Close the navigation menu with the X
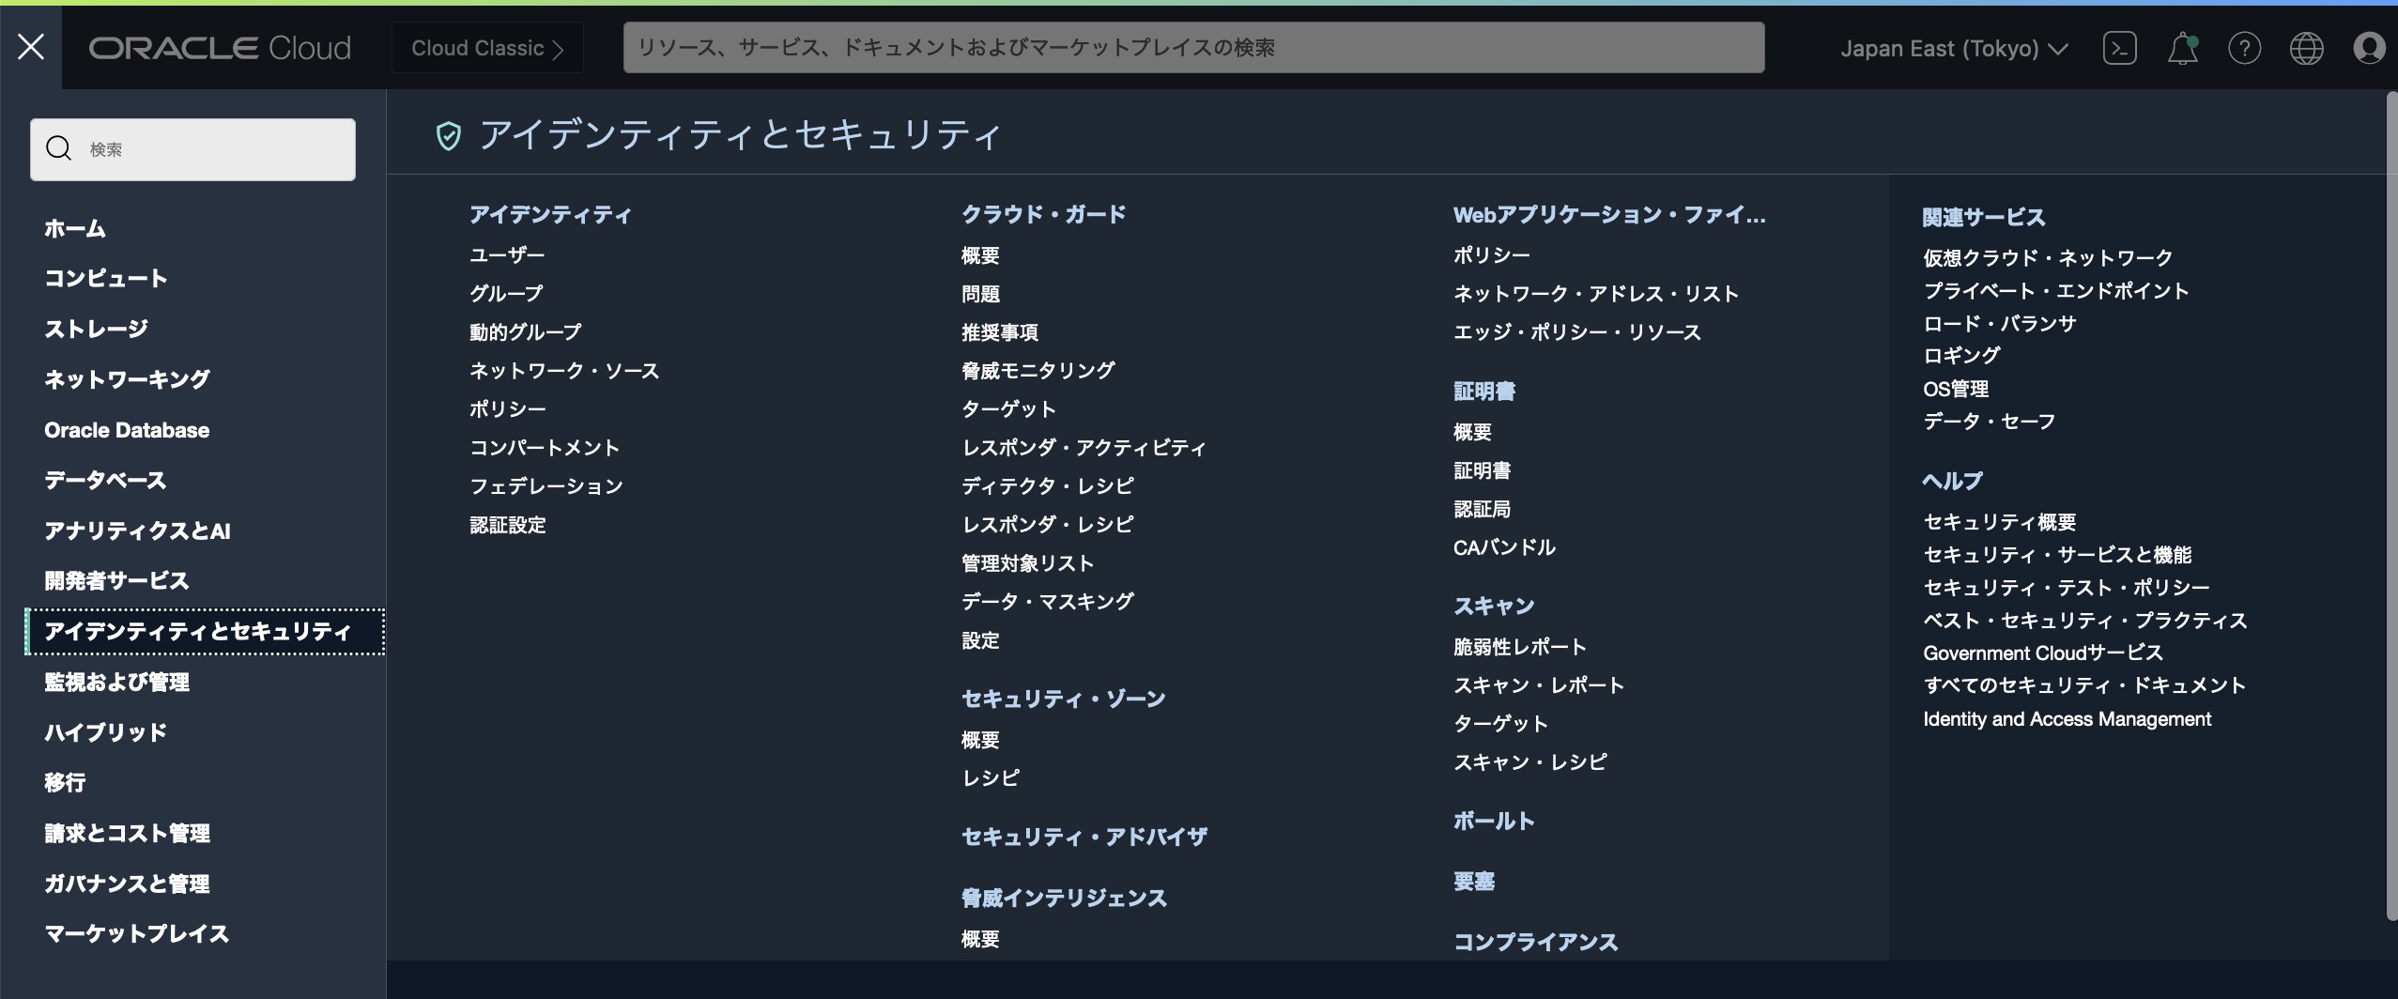The width and height of the screenshot is (2398, 999). tap(31, 47)
